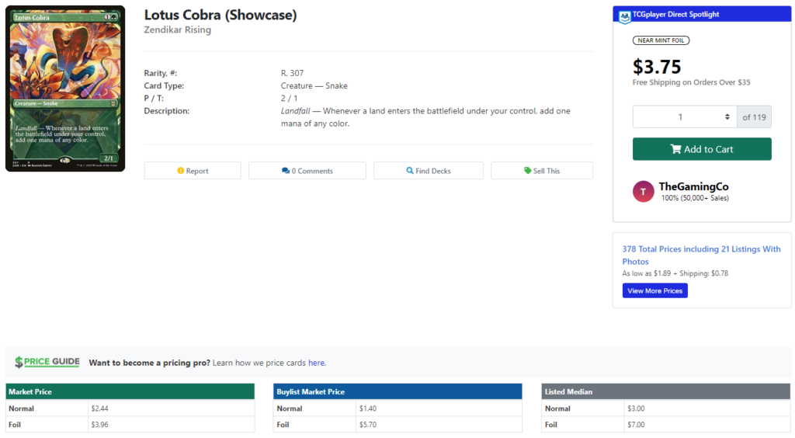The width and height of the screenshot is (795, 438).
Task: Click the TCGplayer Direct Spotlight header
Action: point(702,14)
